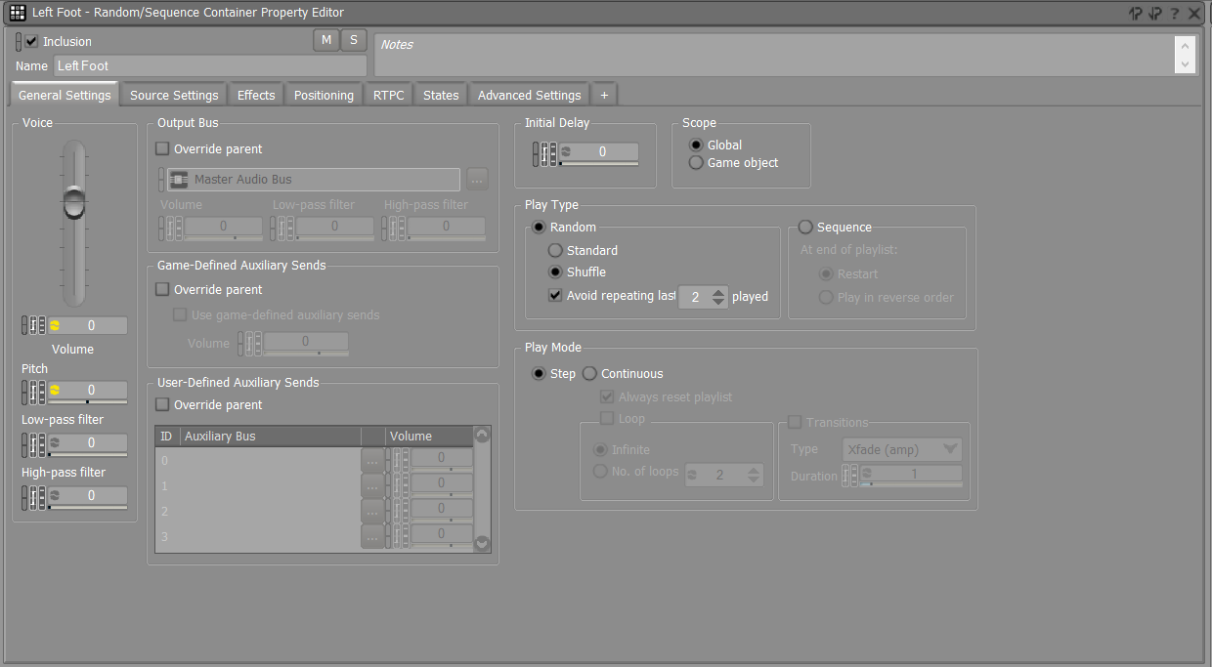Click the Master Audio Bus icon
Image resolution: width=1212 pixels, height=667 pixels.
[179, 180]
